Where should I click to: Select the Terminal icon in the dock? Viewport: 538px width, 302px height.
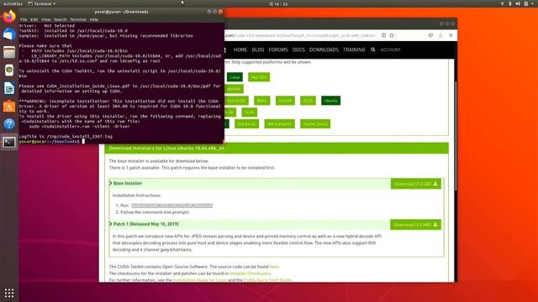coord(9,142)
